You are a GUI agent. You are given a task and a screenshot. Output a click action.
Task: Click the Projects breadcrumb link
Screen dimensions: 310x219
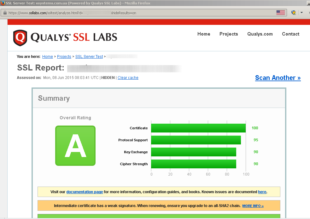point(64,57)
